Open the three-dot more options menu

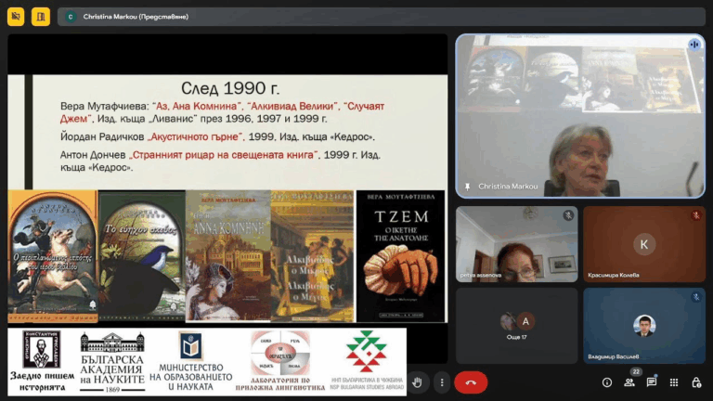click(442, 382)
